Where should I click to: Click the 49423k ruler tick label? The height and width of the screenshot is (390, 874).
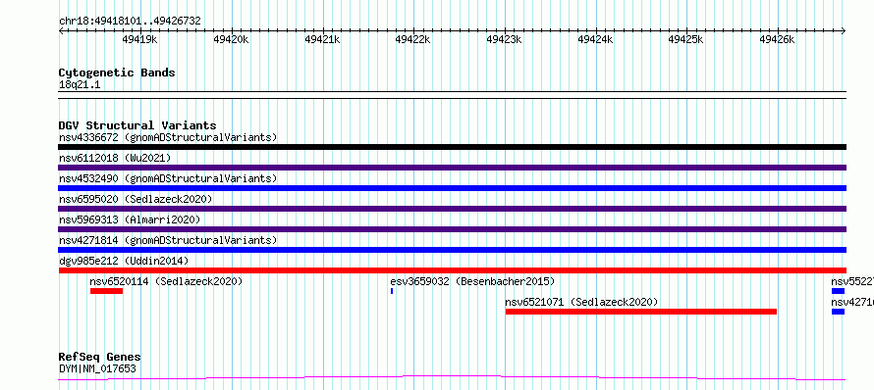(x=504, y=39)
